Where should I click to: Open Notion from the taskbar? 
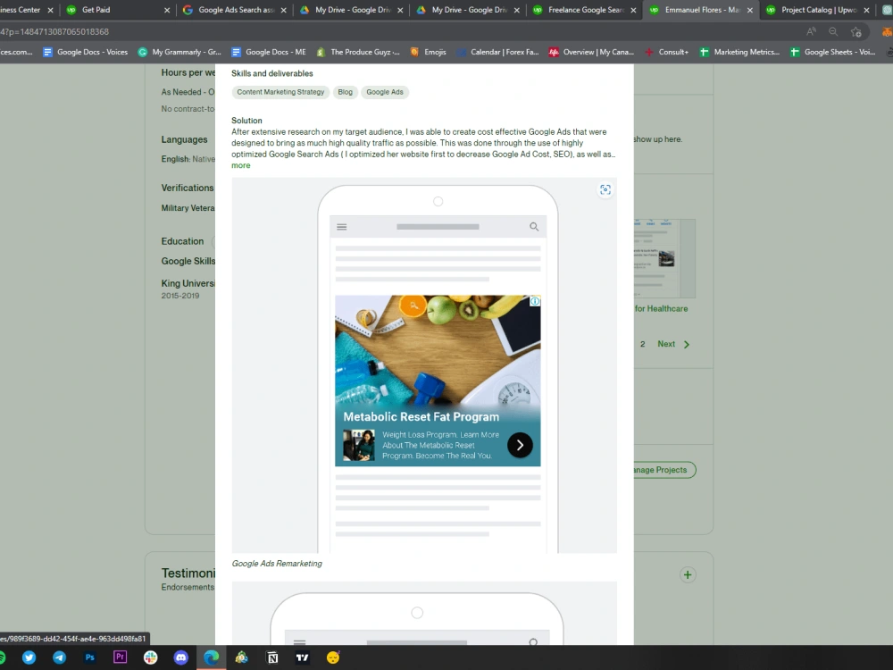pyautogui.click(x=272, y=657)
